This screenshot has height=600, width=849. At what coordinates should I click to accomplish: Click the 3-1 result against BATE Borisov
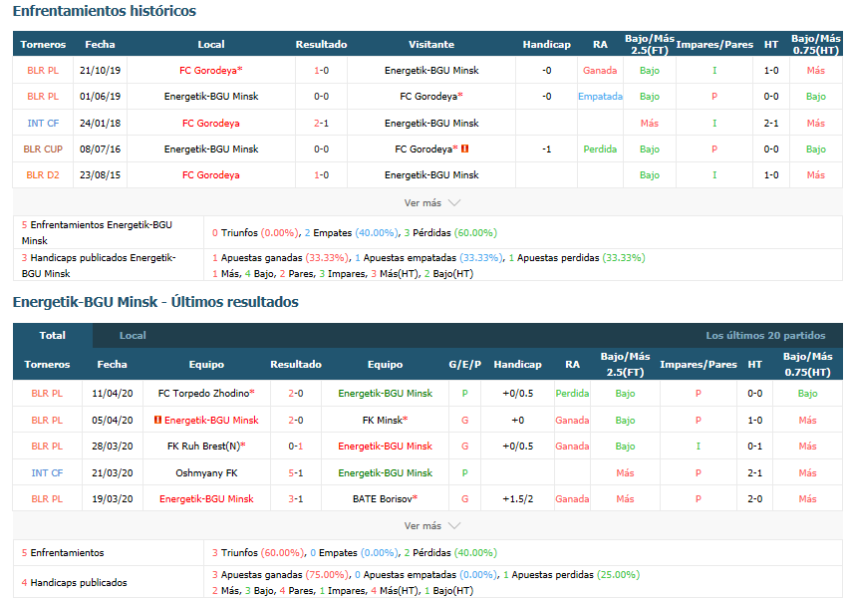[296, 498]
